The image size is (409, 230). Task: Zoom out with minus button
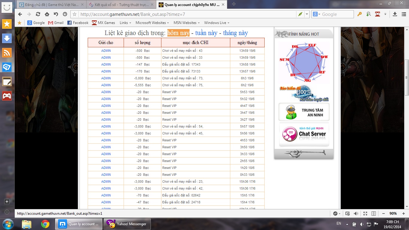(x=384, y=214)
